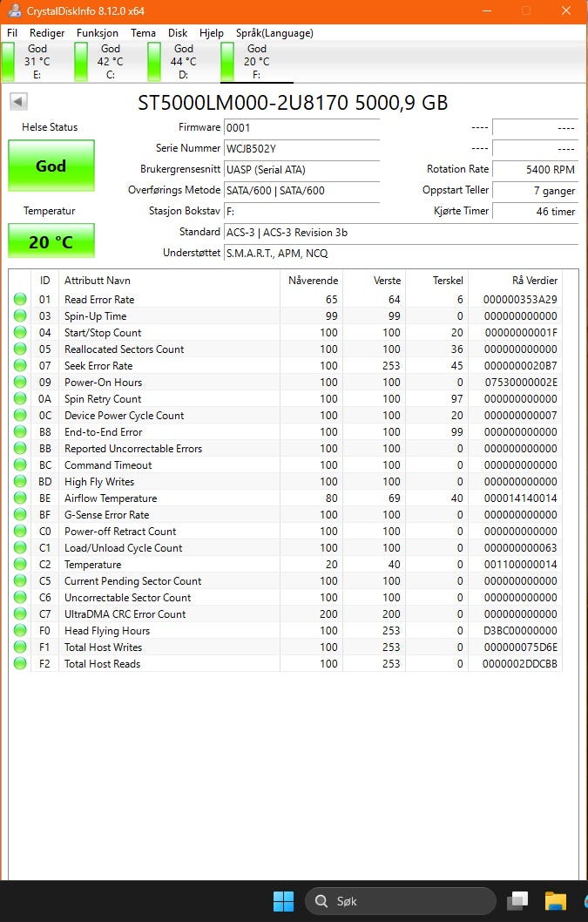The image size is (588, 922).
Task: Click status dot for Load/Unload Cycle Count
Action: (x=21, y=547)
